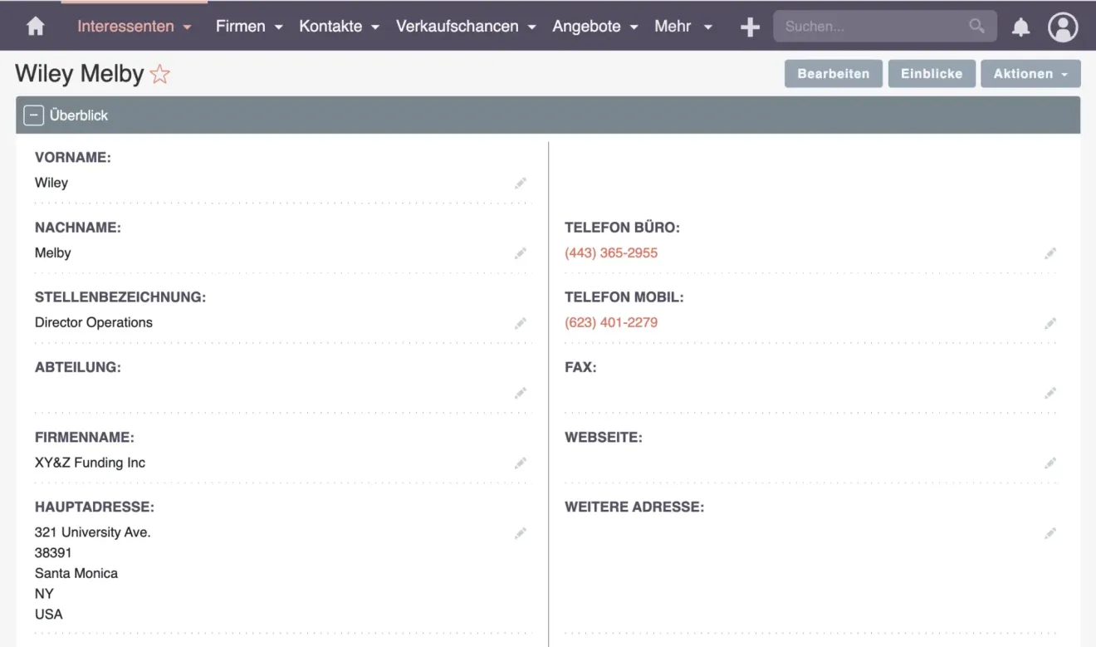Viewport: 1096px width, 647px height.
Task: Click the search magnifier icon
Action: tap(976, 27)
